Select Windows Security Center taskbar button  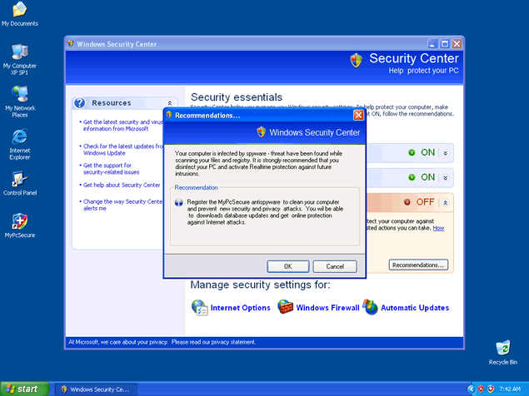pos(93,389)
